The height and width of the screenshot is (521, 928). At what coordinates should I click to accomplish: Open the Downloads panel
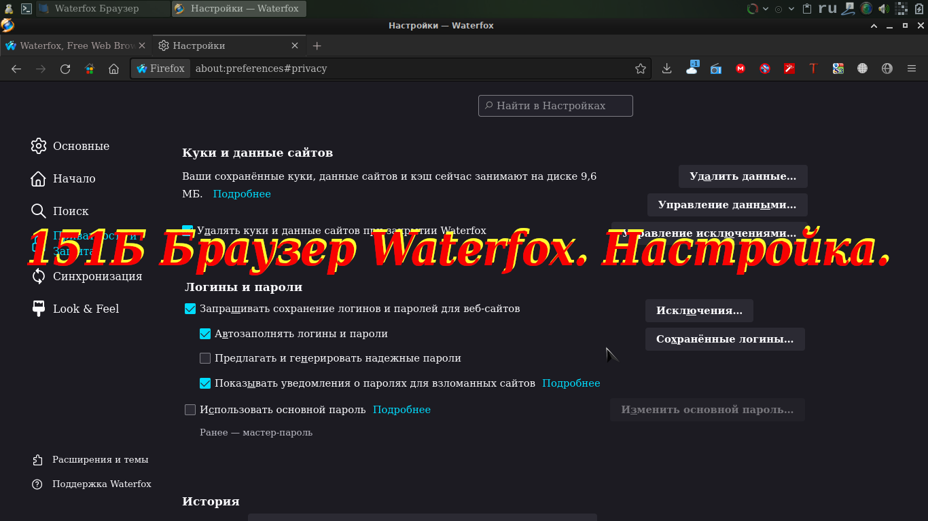point(667,69)
